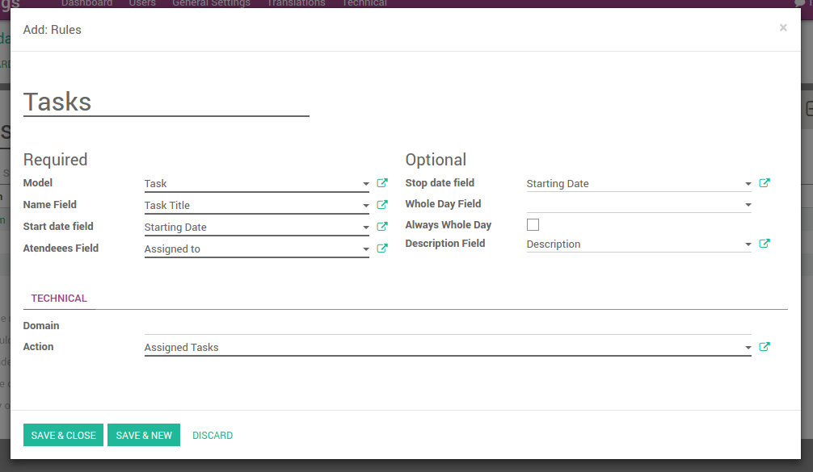Image resolution: width=813 pixels, height=472 pixels.
Task: Toggle the Always Whole Day checkbox
Action: tap(533, 225)
